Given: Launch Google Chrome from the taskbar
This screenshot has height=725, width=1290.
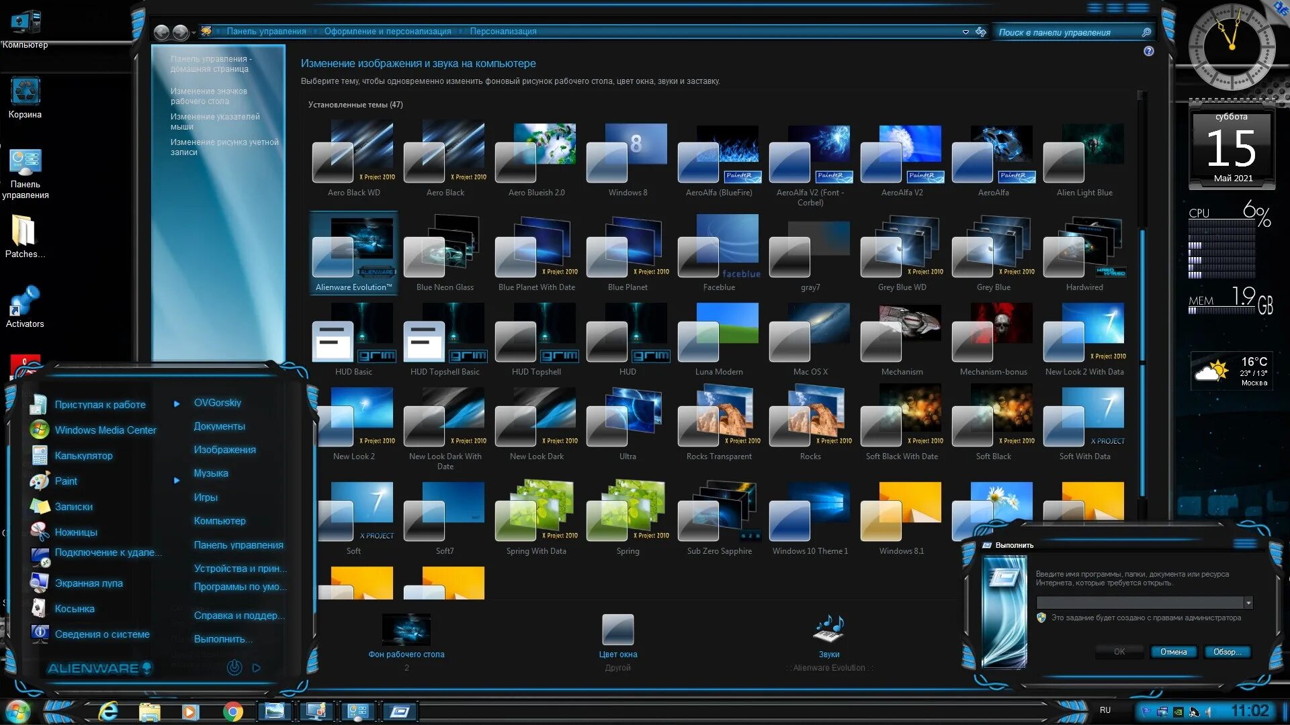Looking at the screenshot, I should click(232, 711).
